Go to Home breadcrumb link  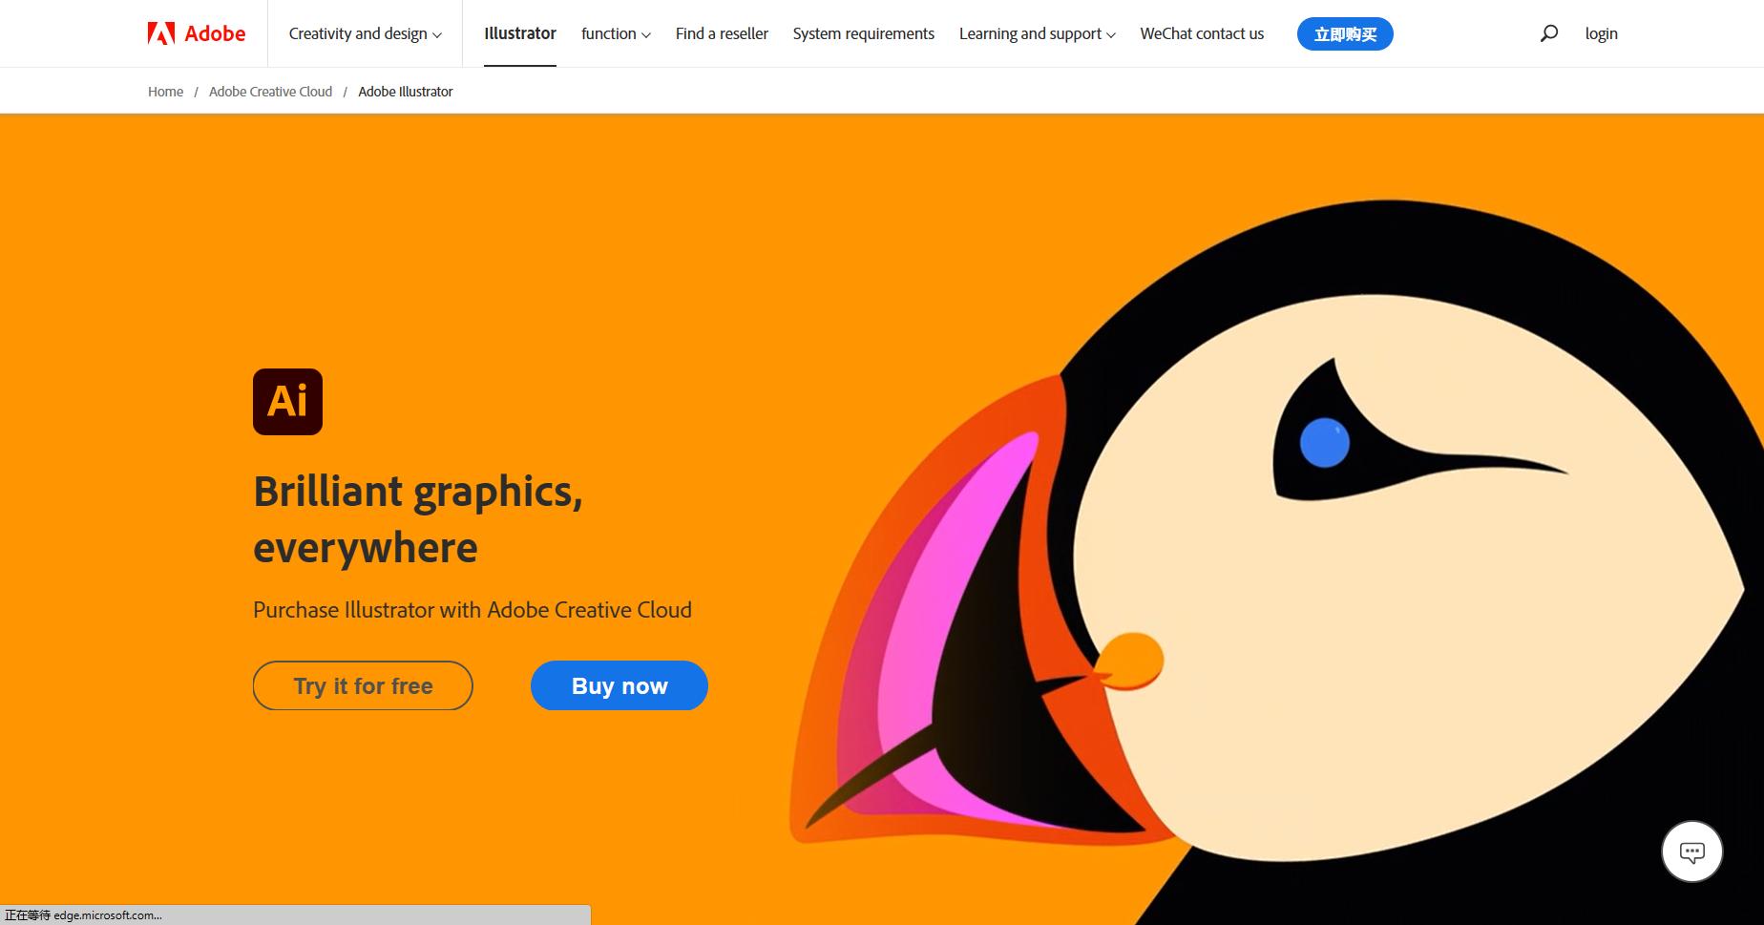tap(165, 92)
